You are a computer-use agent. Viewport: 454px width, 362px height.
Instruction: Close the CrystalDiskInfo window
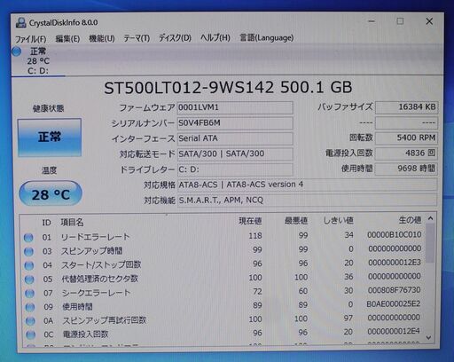(429, 21)
